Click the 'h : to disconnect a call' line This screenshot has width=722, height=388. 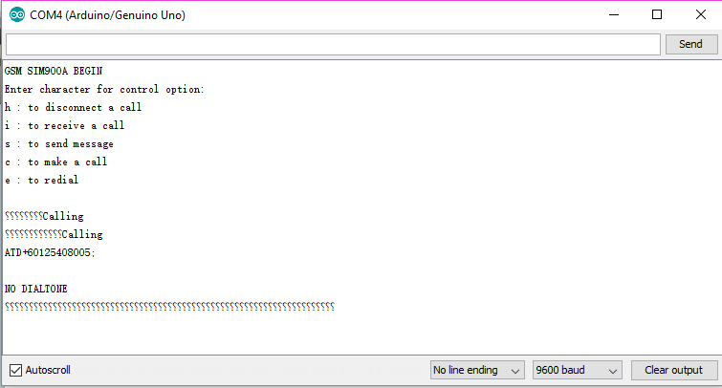(x=74, y=107)
